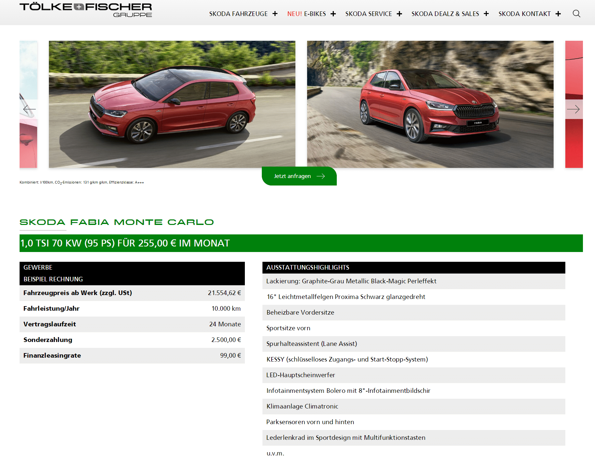Screen dimensions: 595x460
Task: Select the u.v.m. row
Action: coord(414,453)
